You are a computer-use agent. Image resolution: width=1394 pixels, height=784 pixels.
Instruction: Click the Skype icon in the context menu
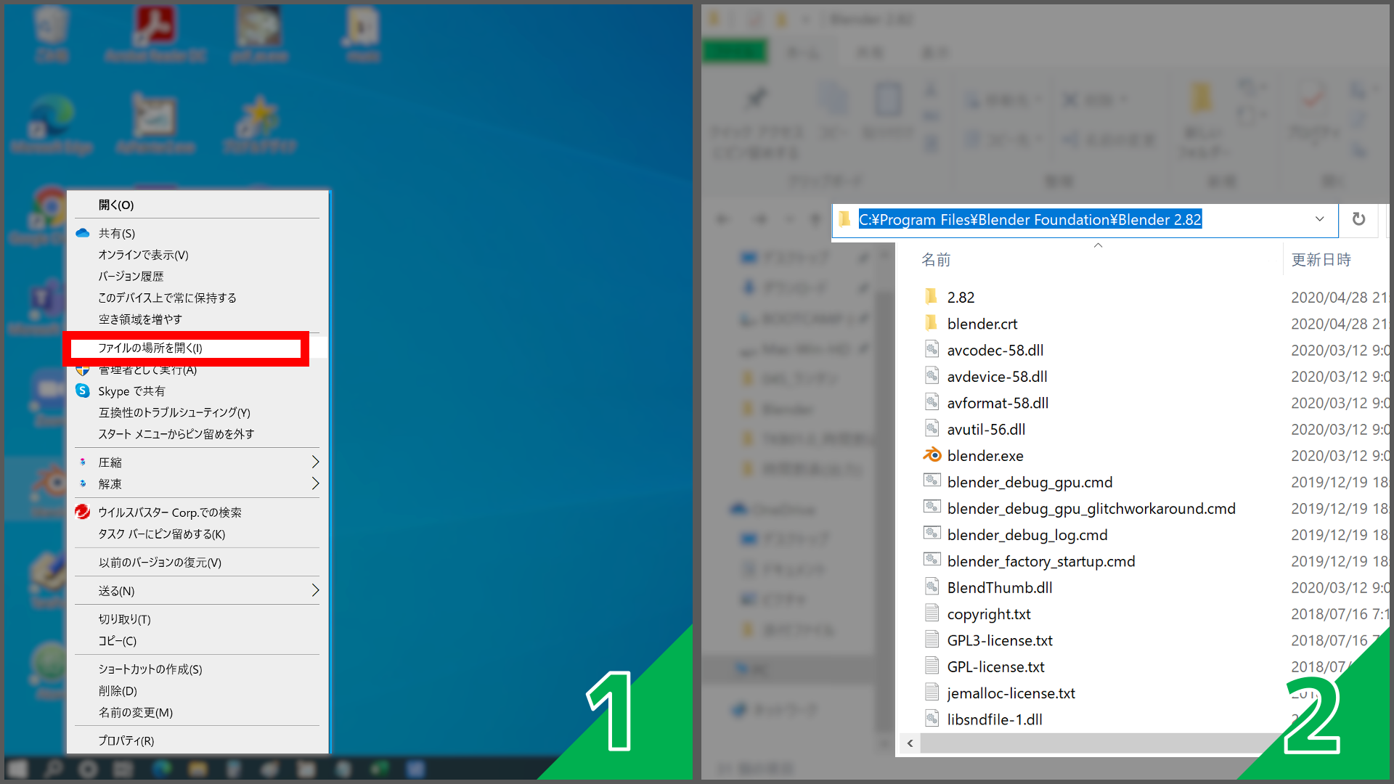click(x=83, y=391)
